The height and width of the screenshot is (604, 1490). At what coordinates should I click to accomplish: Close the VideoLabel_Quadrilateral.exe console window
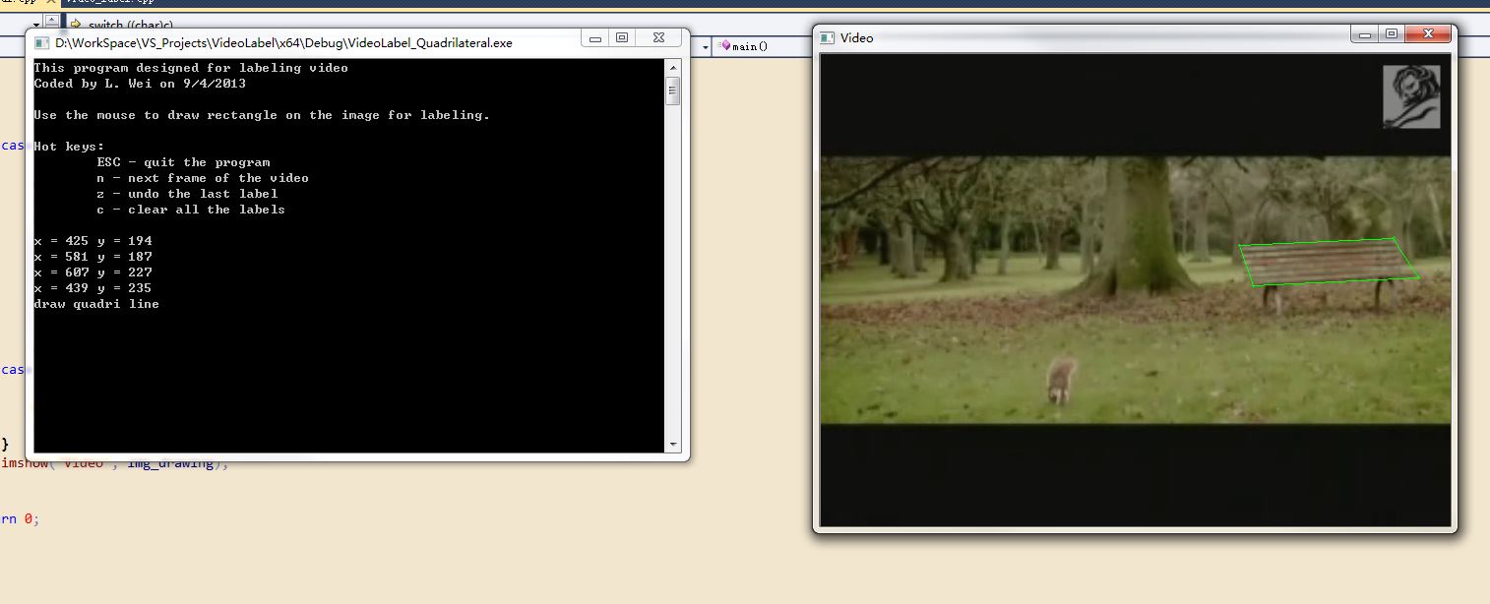tap(657, 37)
